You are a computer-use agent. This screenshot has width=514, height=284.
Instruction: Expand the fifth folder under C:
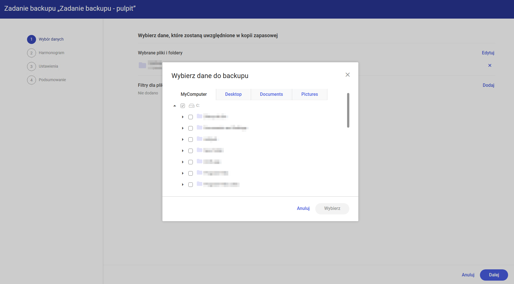(x=183, y=162)
